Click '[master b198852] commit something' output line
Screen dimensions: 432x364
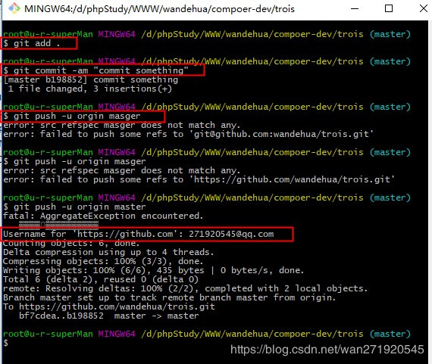click(x=91, y=79)
